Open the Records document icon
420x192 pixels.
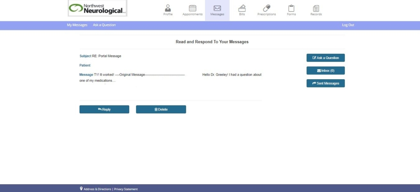[x=316, y=8]
